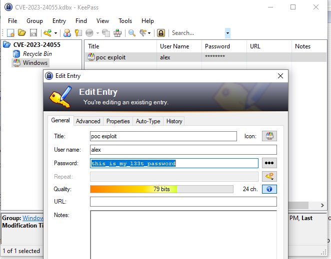Image resolution: width=331 pixels, height=259 pixels.
Task: Click the New database toolbar icon
Action: point(10,33)
